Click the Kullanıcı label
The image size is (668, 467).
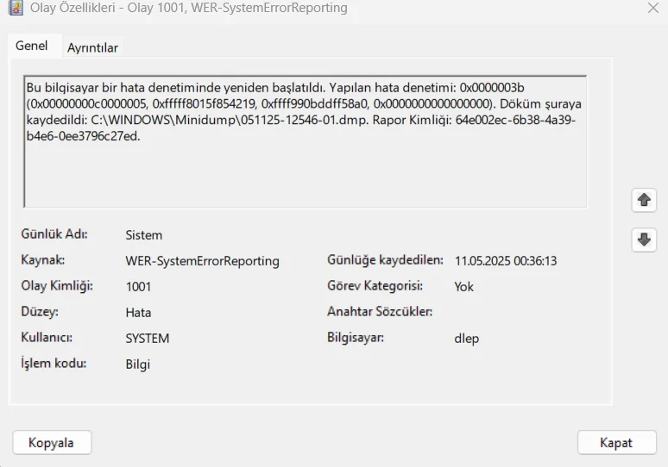tap(47, 337)
